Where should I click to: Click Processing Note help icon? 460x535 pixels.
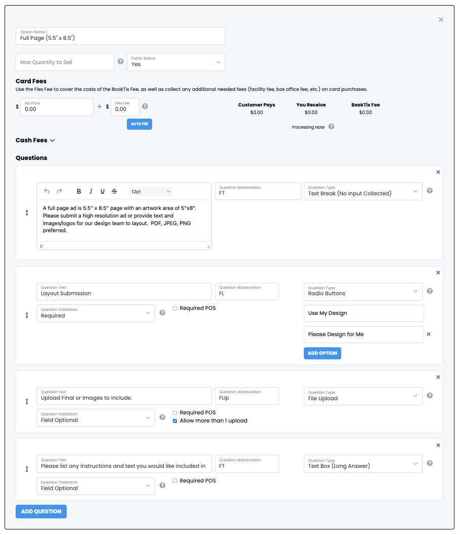coord(331,127)
